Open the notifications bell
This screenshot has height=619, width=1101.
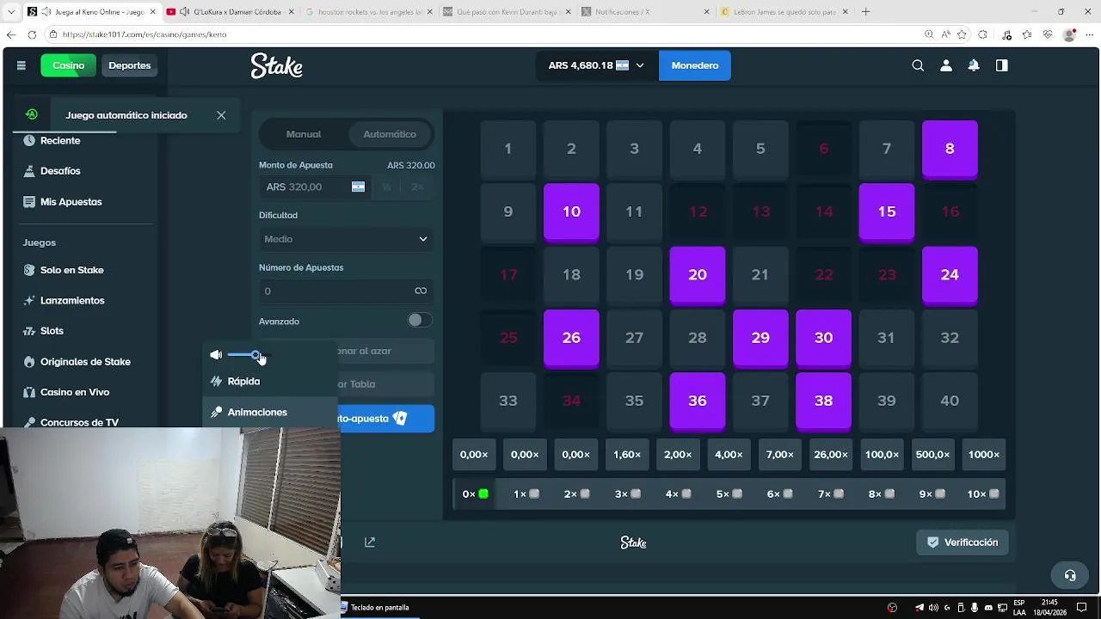pos(974,65)
